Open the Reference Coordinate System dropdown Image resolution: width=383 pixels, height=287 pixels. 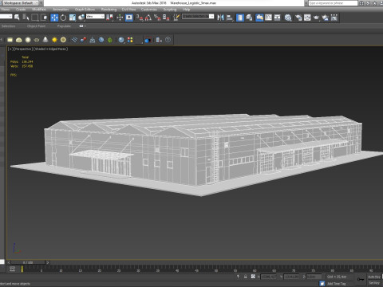click(x=95, y=17)
